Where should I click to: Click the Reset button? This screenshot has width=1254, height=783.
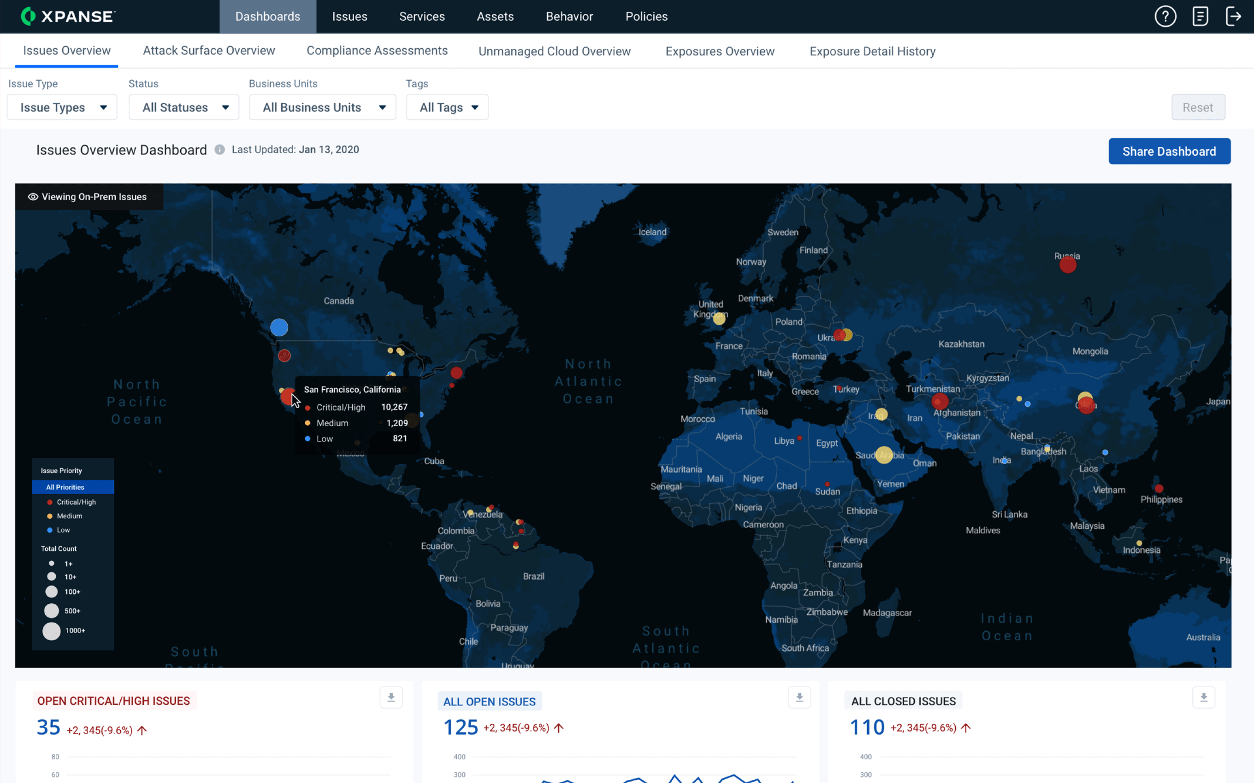point(1195,107)
